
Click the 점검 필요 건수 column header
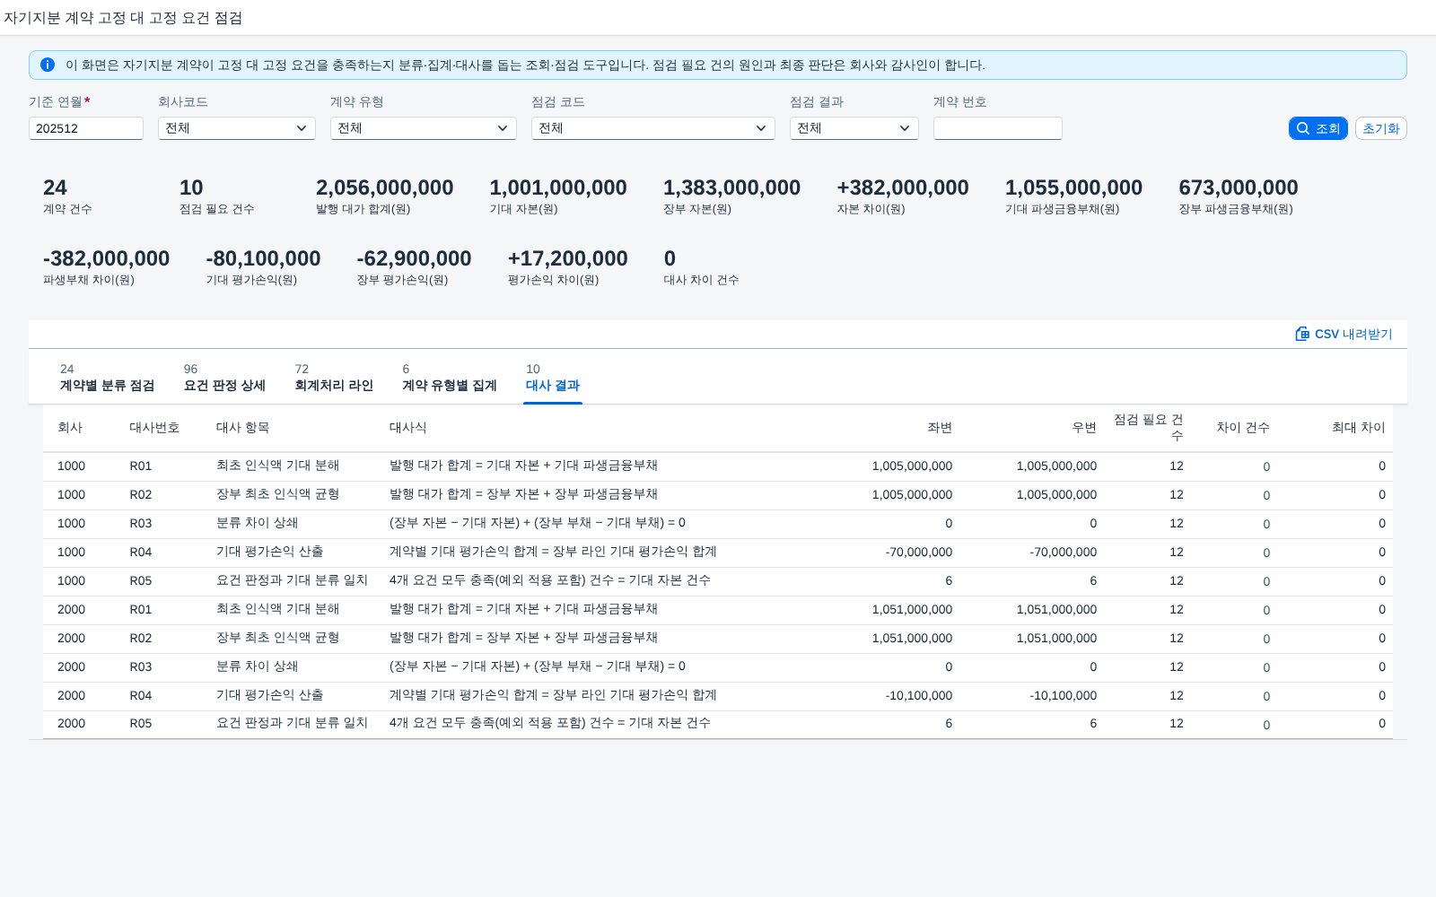[1149, 427]
